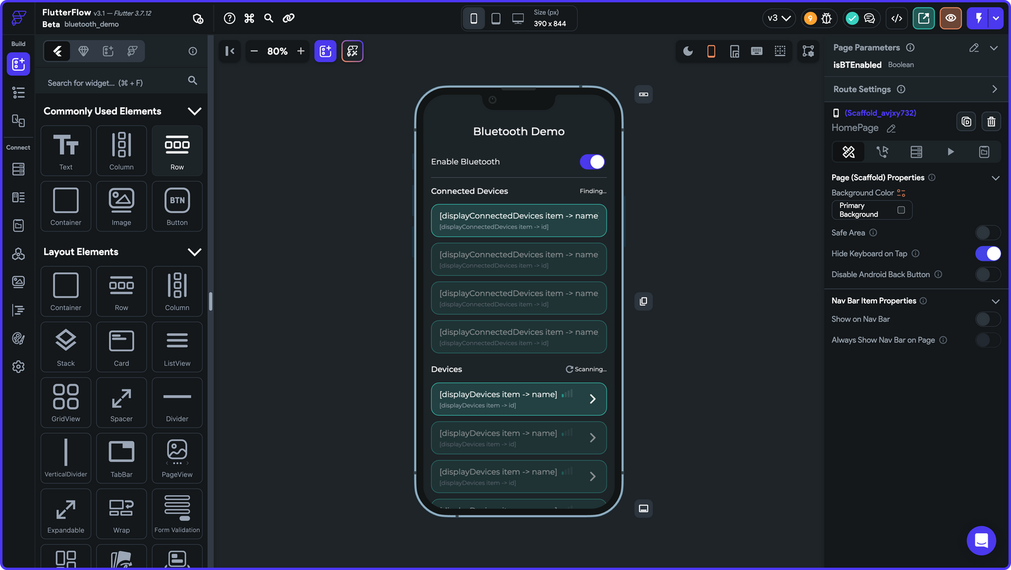Image resolution: width=1011 pixels, height=570 pixels.
Task: Open the app preview eye icon
Action: pyautogui.click(x=950, y=18)
